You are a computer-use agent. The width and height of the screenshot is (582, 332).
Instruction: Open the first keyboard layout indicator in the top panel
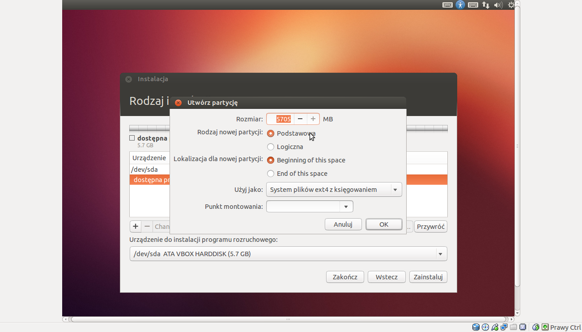pos(447,5)
